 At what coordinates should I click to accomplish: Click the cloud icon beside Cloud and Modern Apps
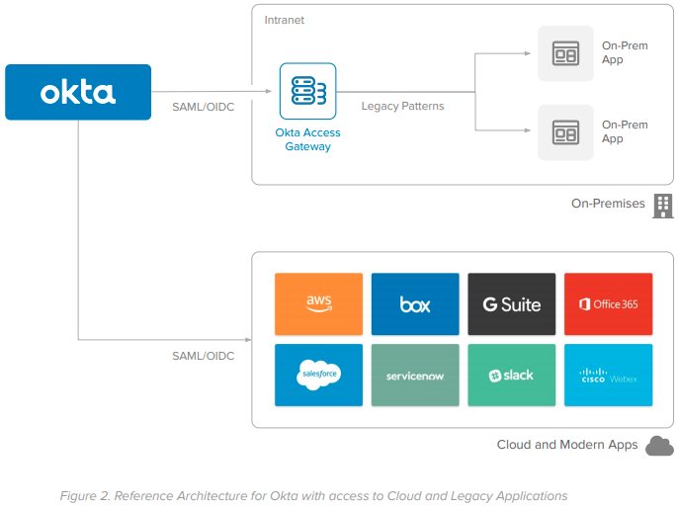pyautogui.click(x=659, y=446)
